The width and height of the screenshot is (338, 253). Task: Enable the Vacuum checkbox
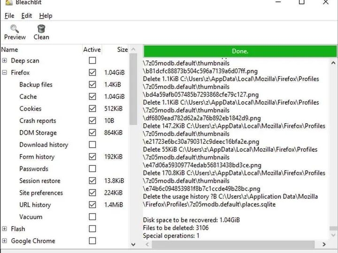(x=92, y=216)
